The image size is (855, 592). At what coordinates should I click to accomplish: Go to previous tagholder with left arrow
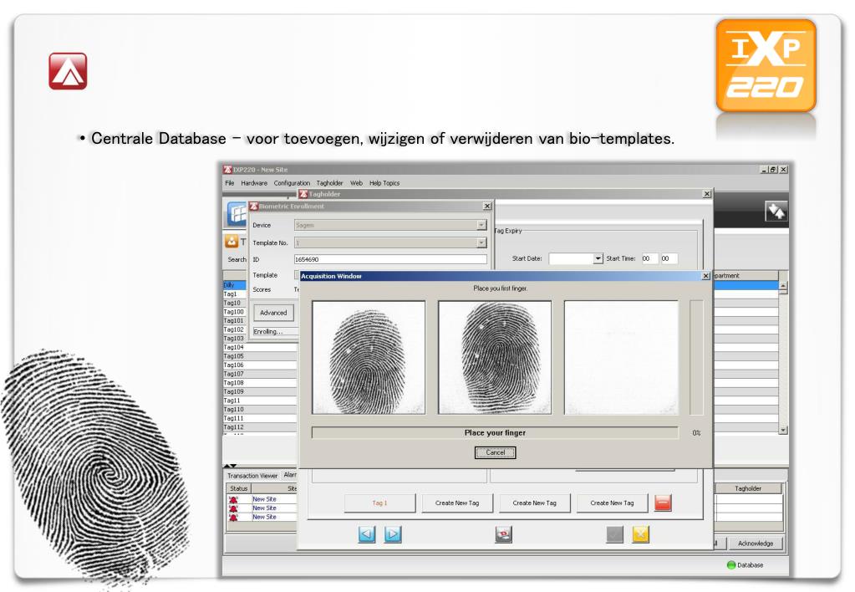367,534
